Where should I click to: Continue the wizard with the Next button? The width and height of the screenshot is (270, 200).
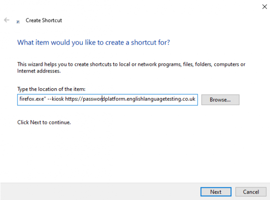click(x=216, y=192)
